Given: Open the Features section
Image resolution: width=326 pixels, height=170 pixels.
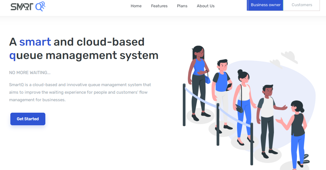Looking at the screenshot, I should pyautogui.click(x=159, y=6).
